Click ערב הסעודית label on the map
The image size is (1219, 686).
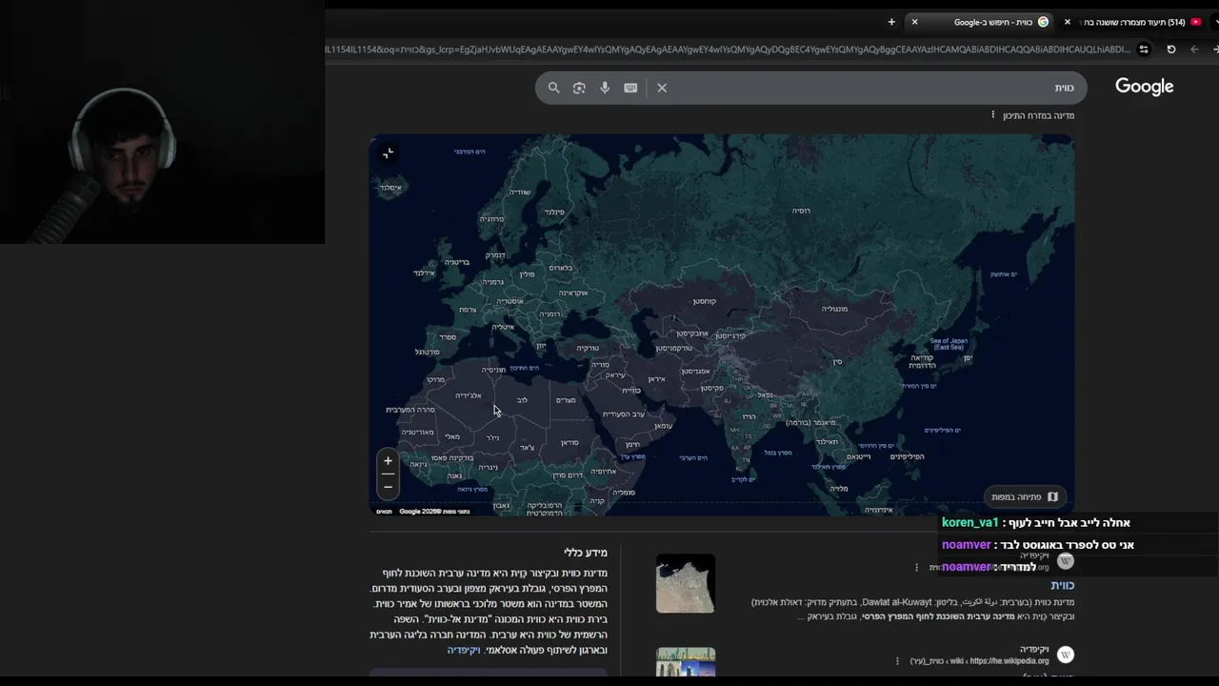(624, 414)
